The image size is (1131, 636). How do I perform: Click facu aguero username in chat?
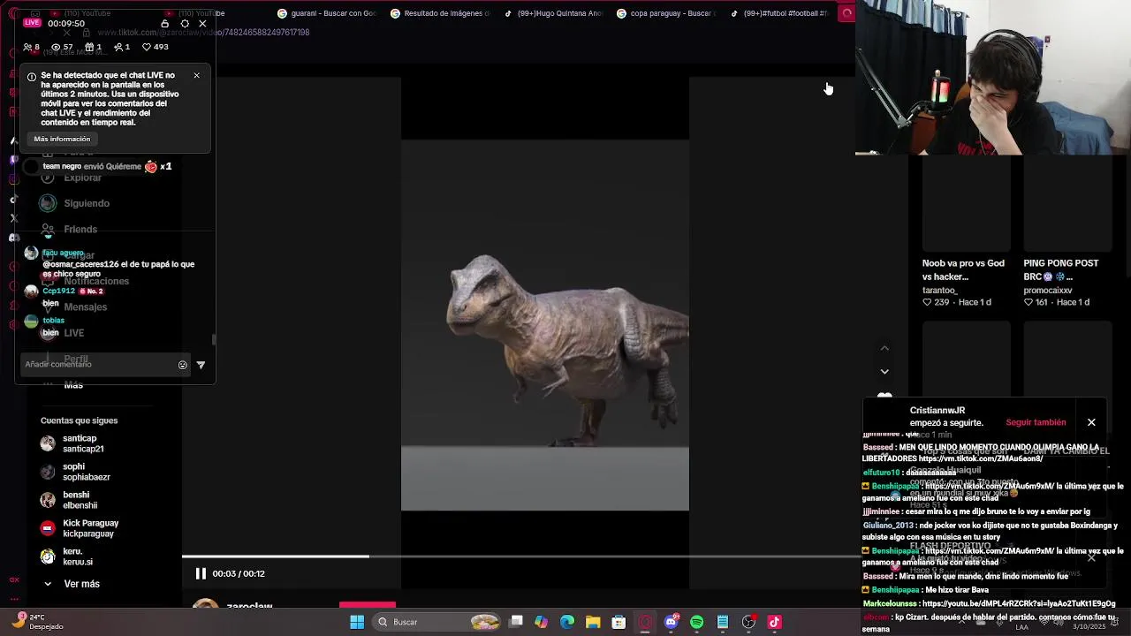[x=63, y=253]
